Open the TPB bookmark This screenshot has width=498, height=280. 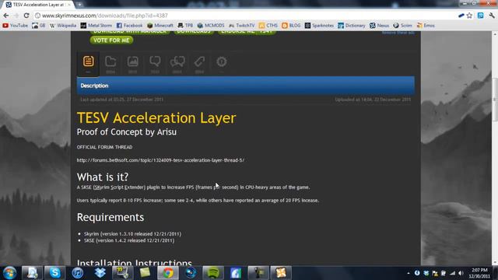[185, 26]
